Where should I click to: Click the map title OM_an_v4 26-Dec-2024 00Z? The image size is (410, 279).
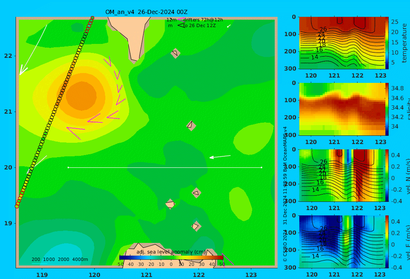click(x=146, y=12)
